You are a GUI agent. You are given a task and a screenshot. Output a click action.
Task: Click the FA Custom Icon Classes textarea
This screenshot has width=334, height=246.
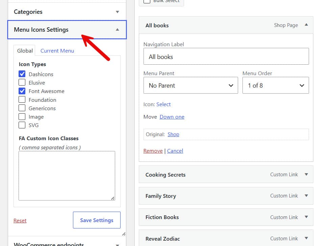tap(67, 176)
